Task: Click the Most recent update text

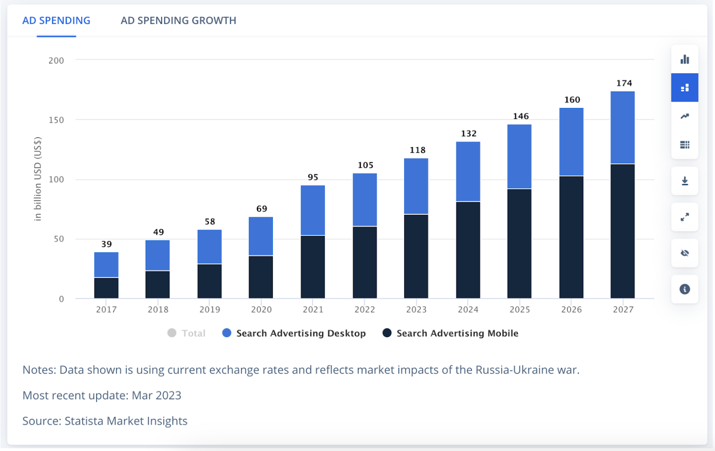Action: (102, 395)
